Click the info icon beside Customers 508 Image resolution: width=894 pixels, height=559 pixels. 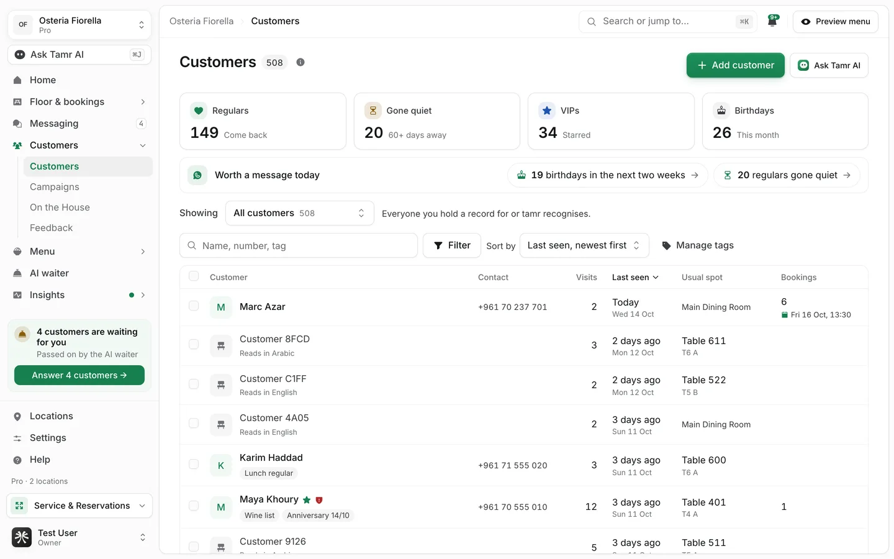(300, 62)
